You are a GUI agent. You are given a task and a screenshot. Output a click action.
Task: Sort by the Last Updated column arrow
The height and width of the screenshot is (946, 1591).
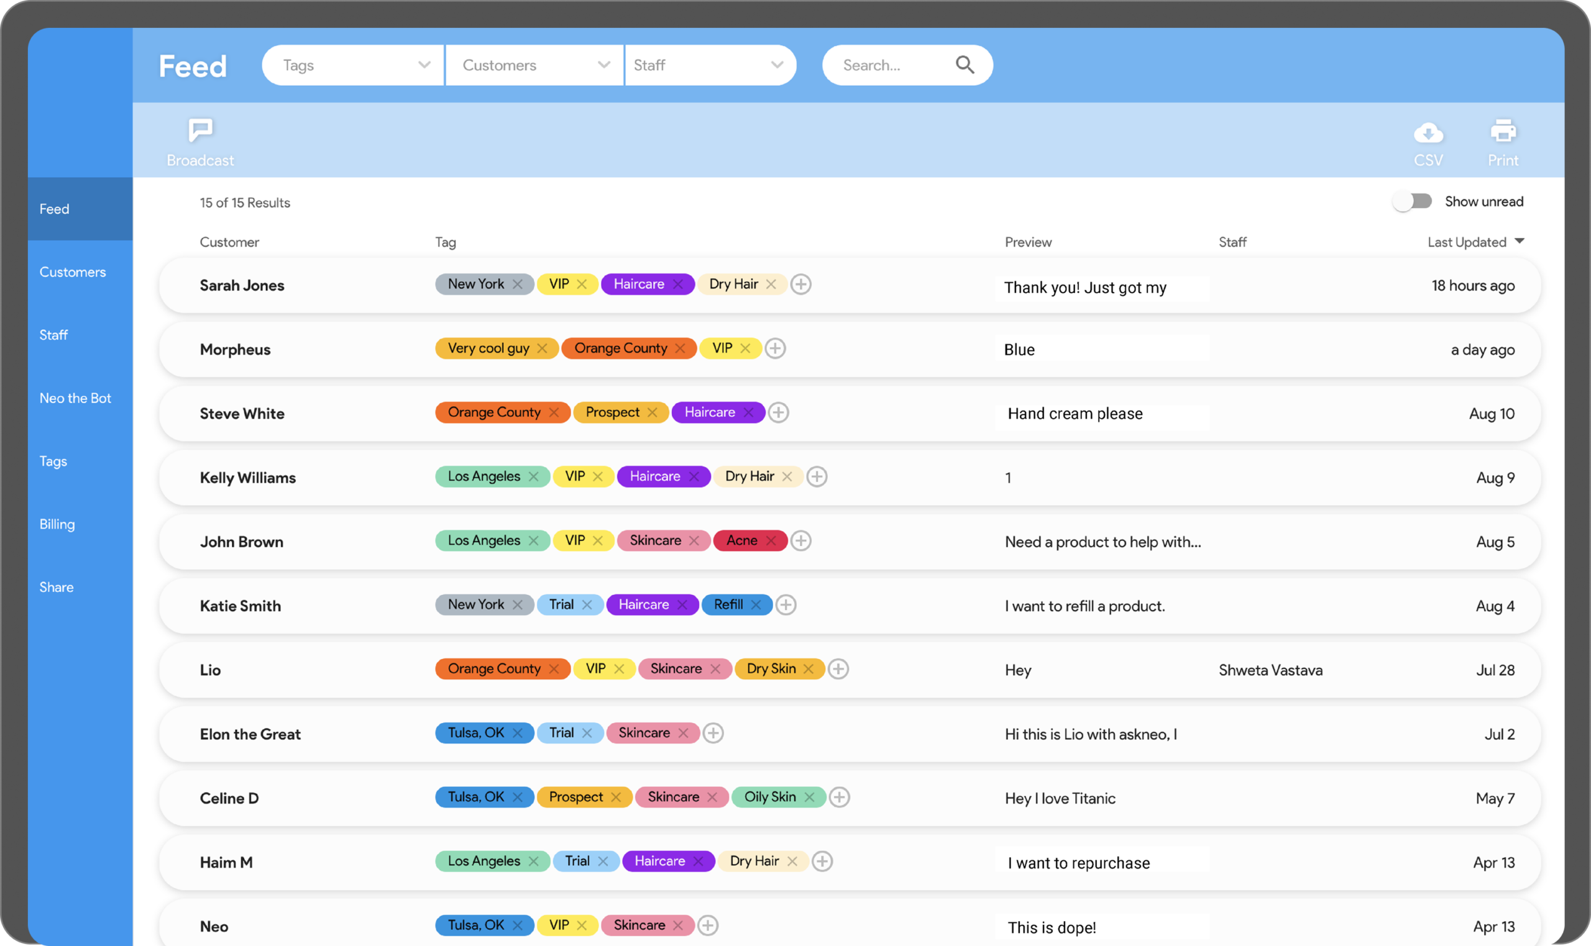(x=1519, y=241)
